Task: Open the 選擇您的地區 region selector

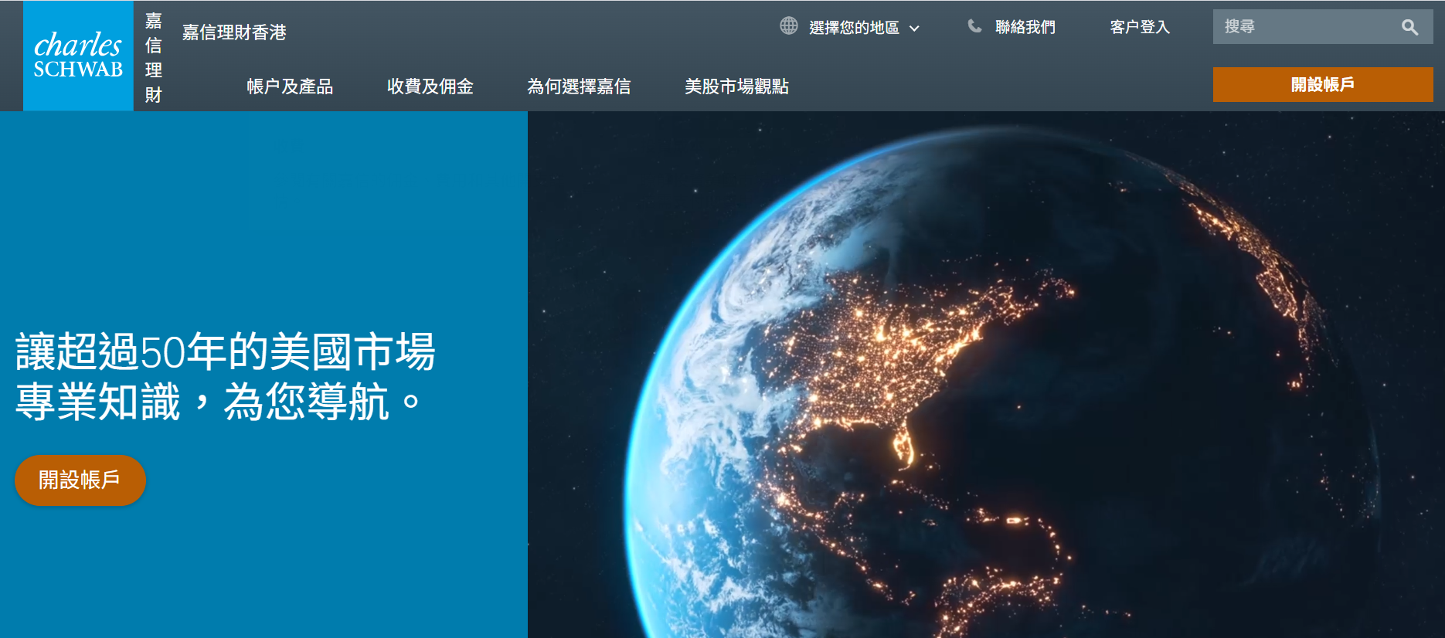Action: pos(854,28)
